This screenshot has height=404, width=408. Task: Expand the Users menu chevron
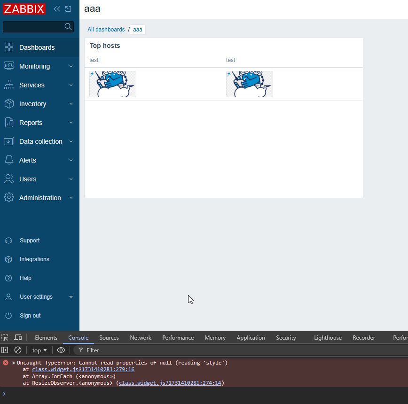tap(71, 179)
